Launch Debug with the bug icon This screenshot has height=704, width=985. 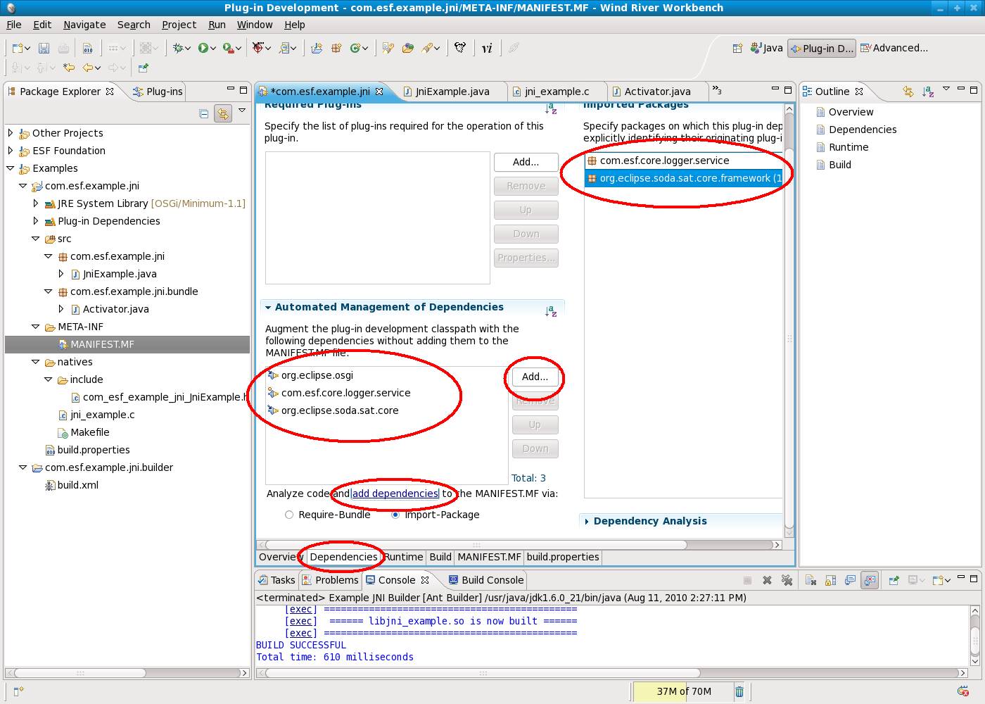tap(178, 48)
